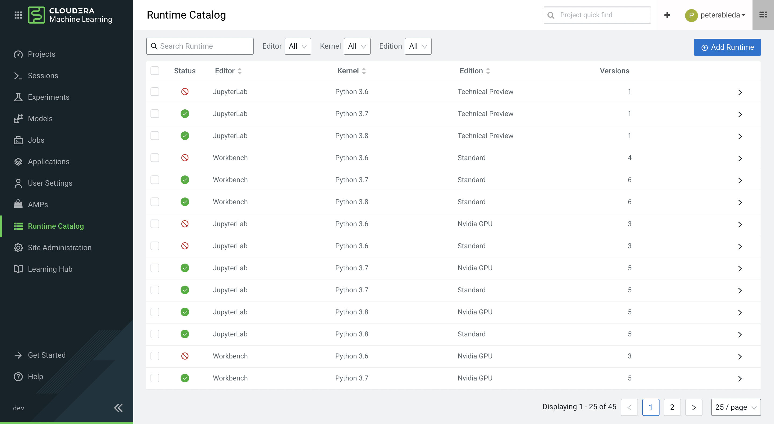Open the Kernel filter dropdown
This screenshot has width=774, height=424.
357,46
